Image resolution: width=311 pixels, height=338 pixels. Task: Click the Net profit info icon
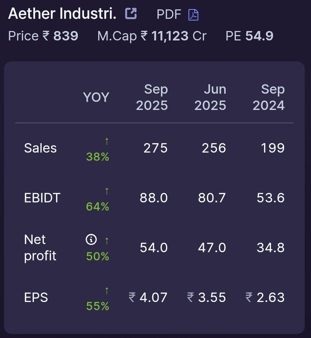point(91,240)
